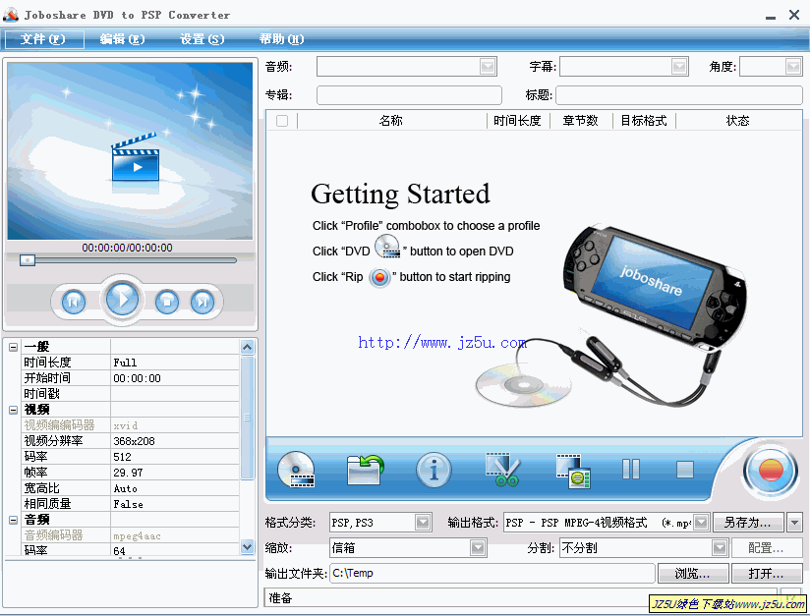Click the 专辑 album input field
The width and height of the screenshot is (810, 616).
pos(409,95)
